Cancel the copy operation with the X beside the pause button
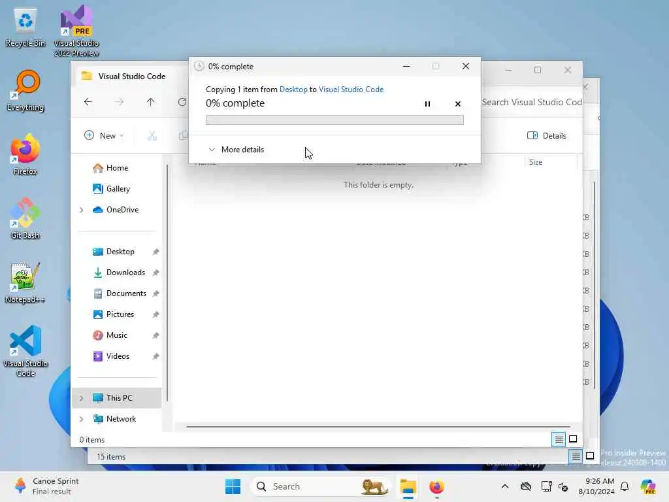Screen dimensions: 669x502 click(458, 104)
